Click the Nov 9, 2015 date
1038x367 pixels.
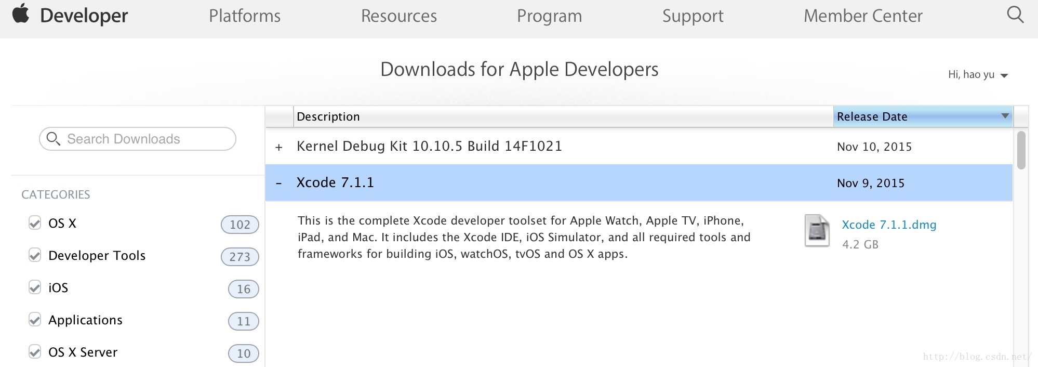(871, 183)
